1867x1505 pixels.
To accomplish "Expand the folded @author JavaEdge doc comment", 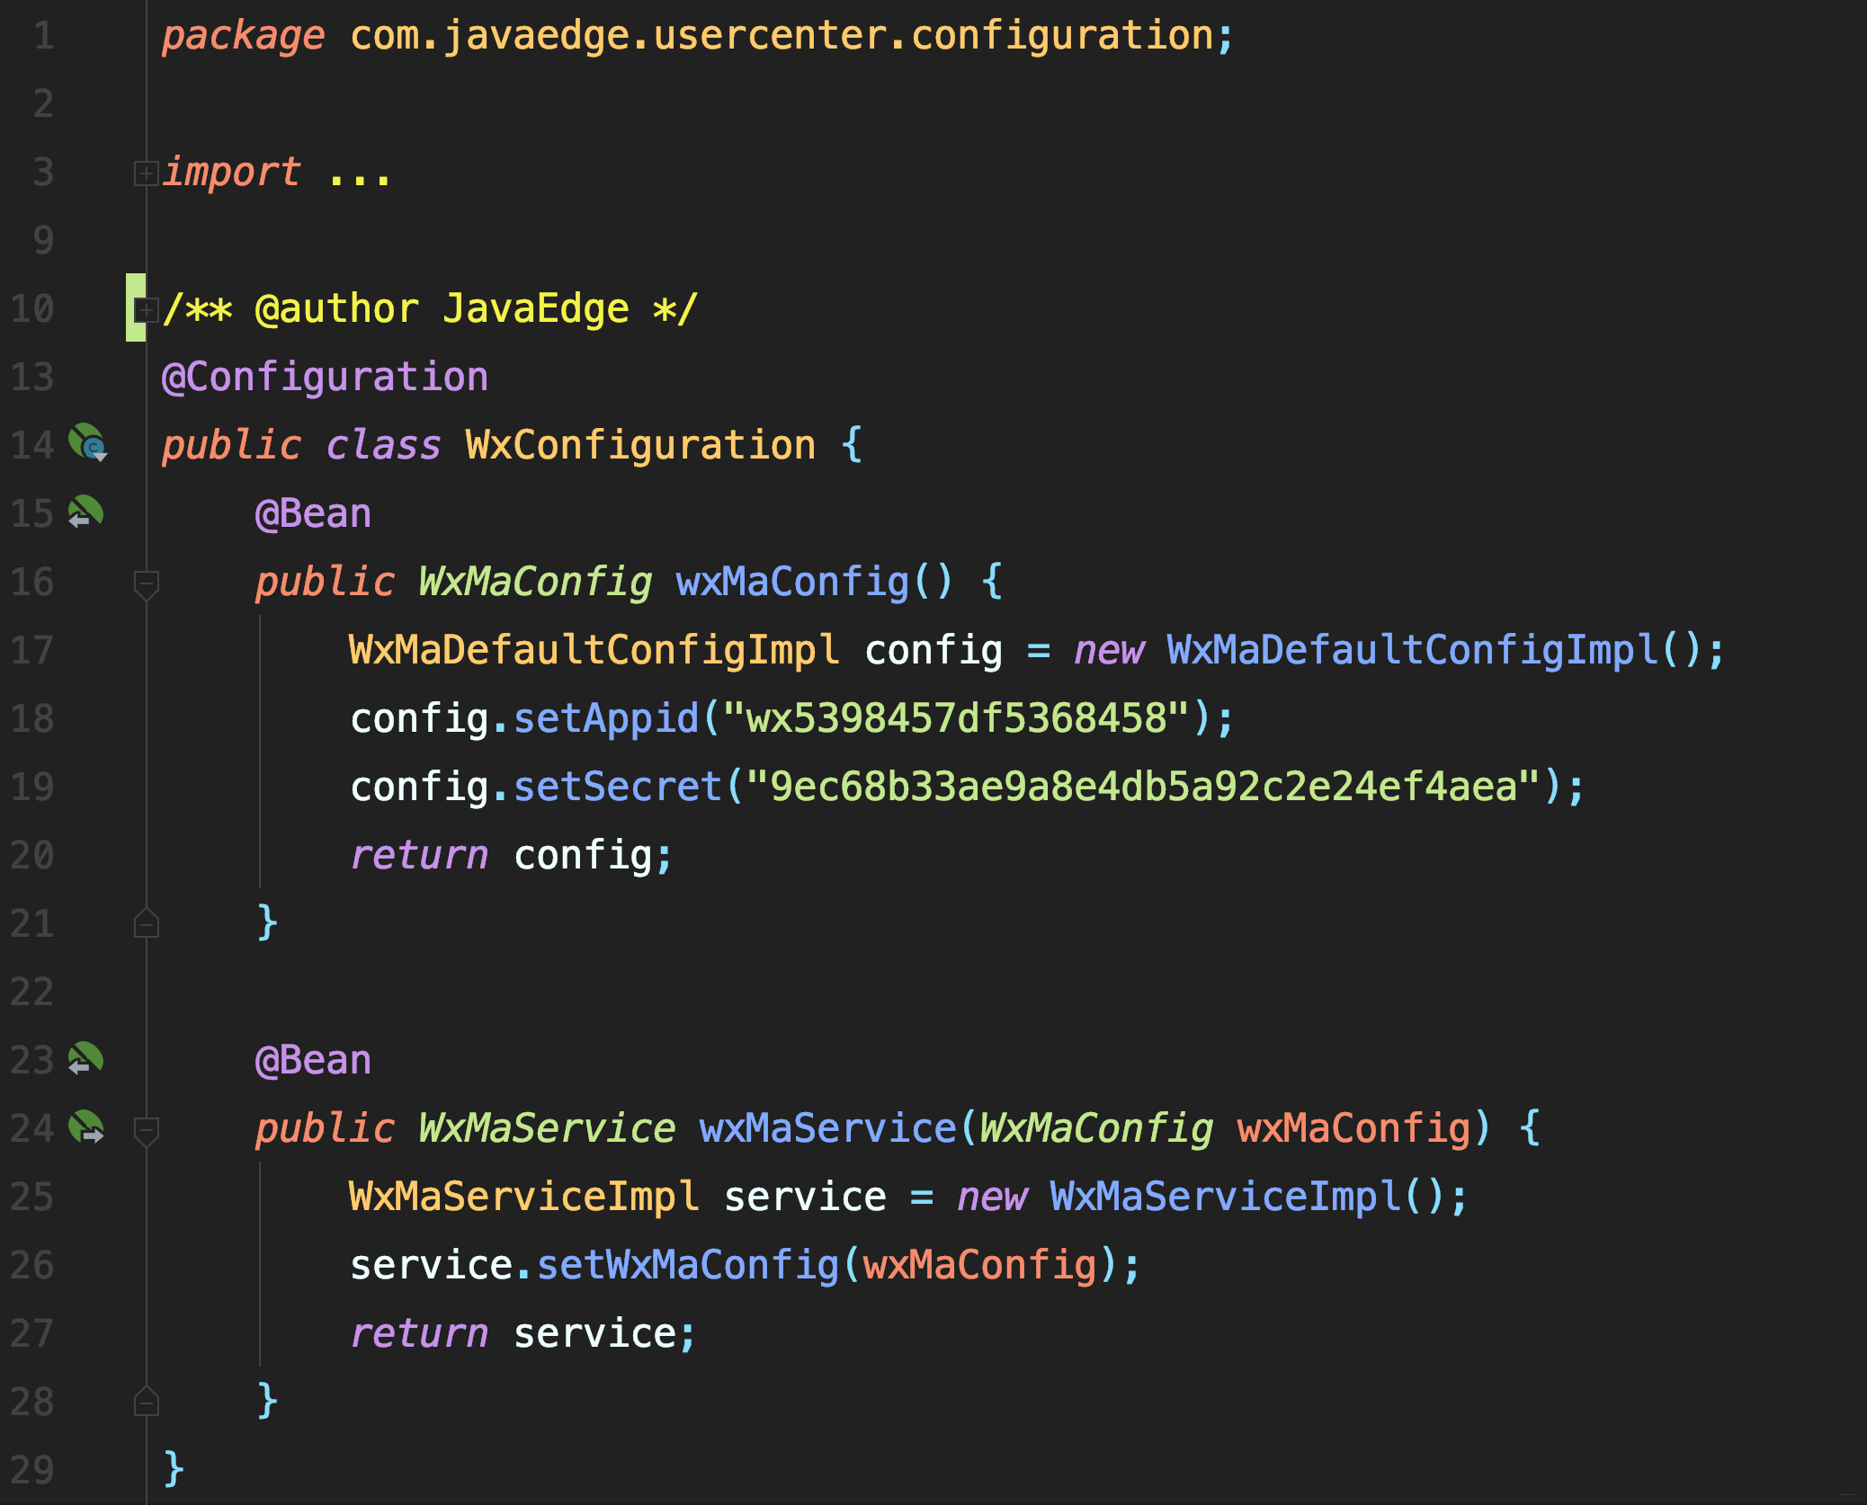I will click(145, 309).
